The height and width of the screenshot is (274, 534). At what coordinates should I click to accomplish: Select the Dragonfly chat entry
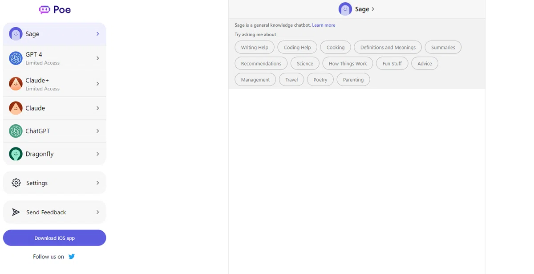[54, 154]
